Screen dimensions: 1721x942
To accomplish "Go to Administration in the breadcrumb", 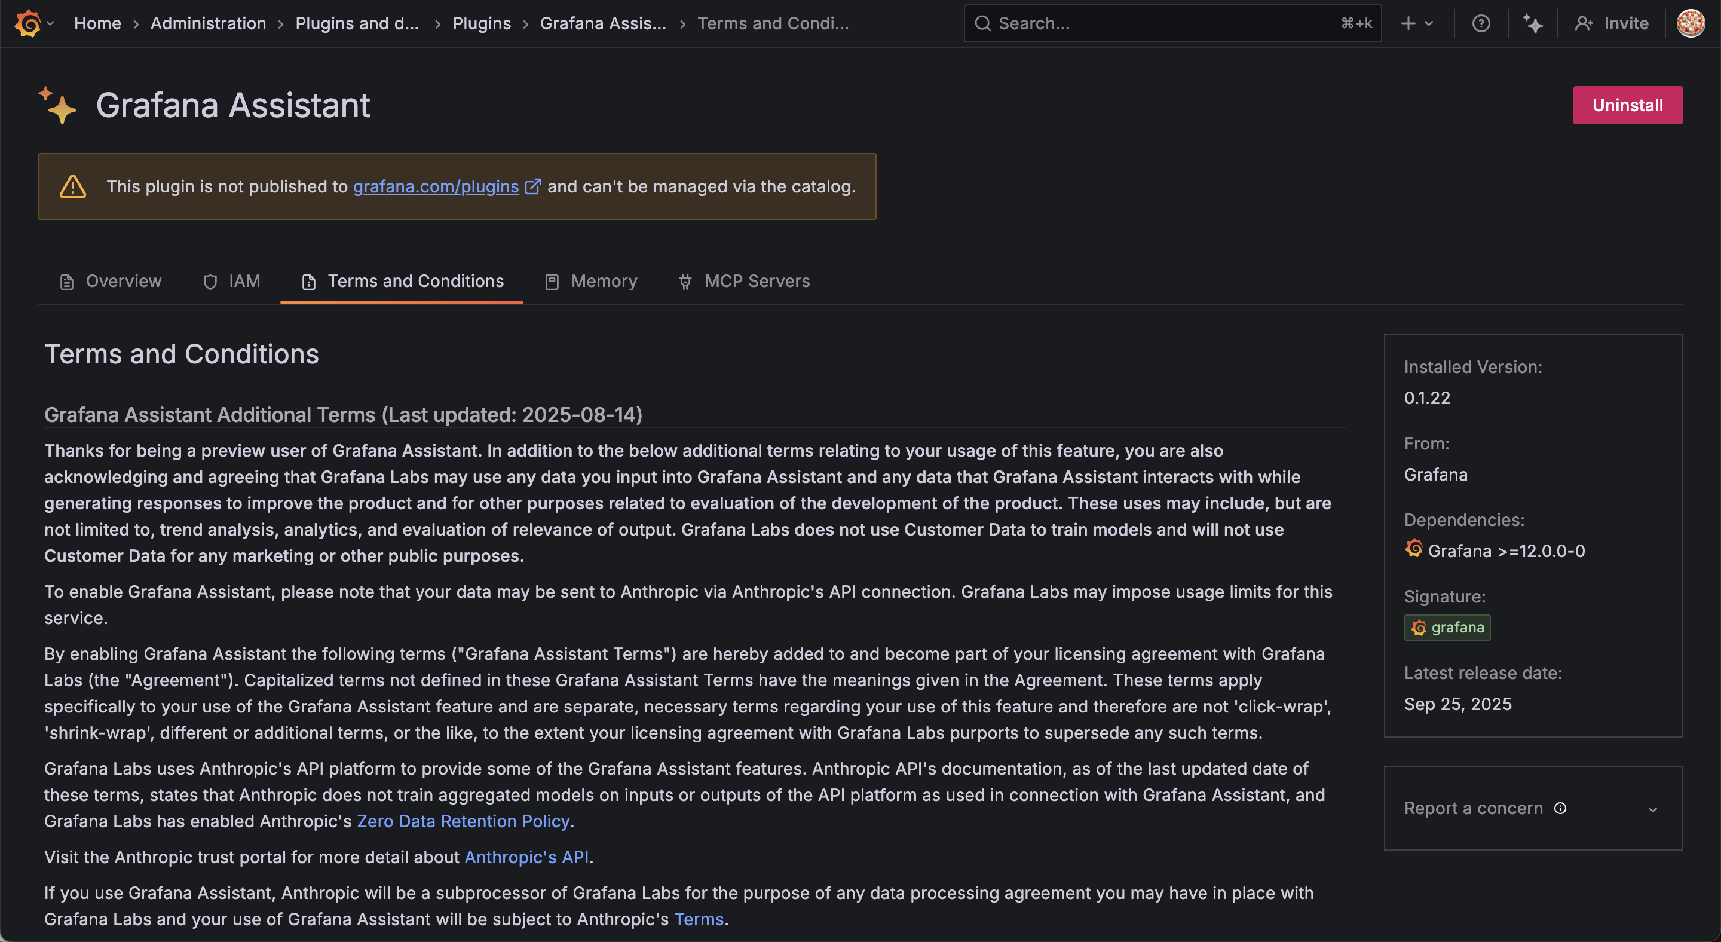I will [x=208, y=23].
